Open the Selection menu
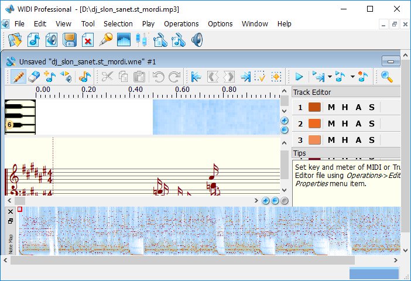Viewport: 411px width, 281px height. [x=118, y=24]
